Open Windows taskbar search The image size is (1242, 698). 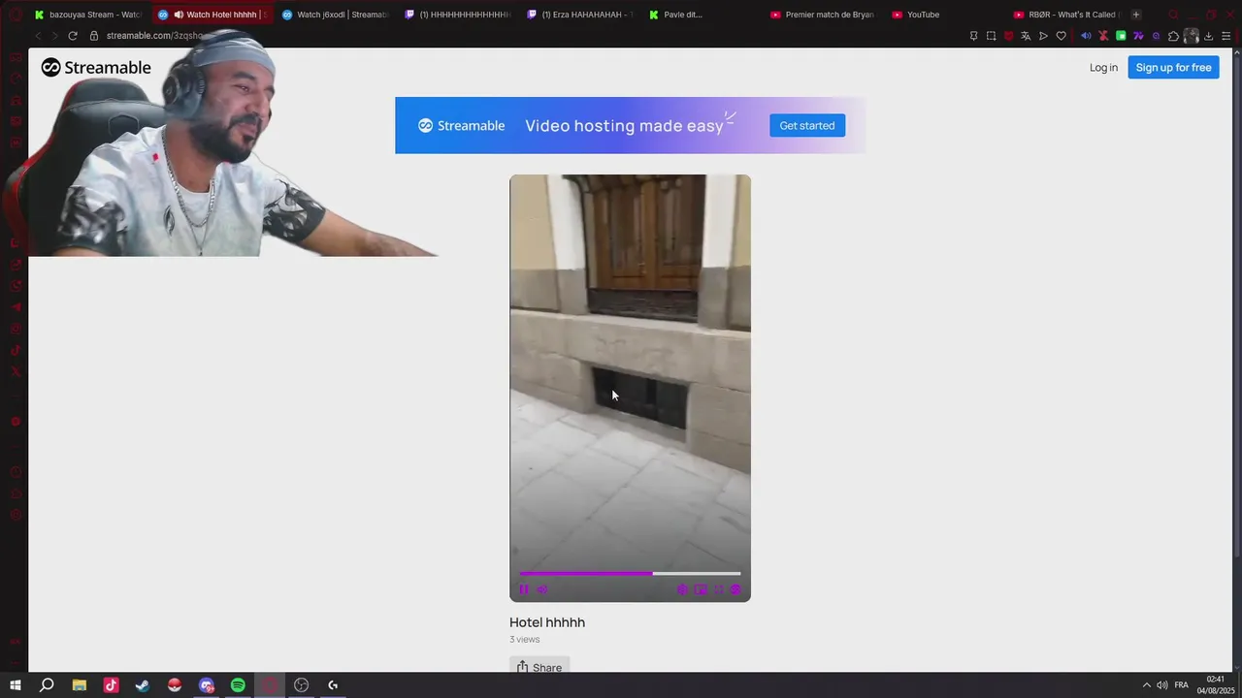point(47,685)
